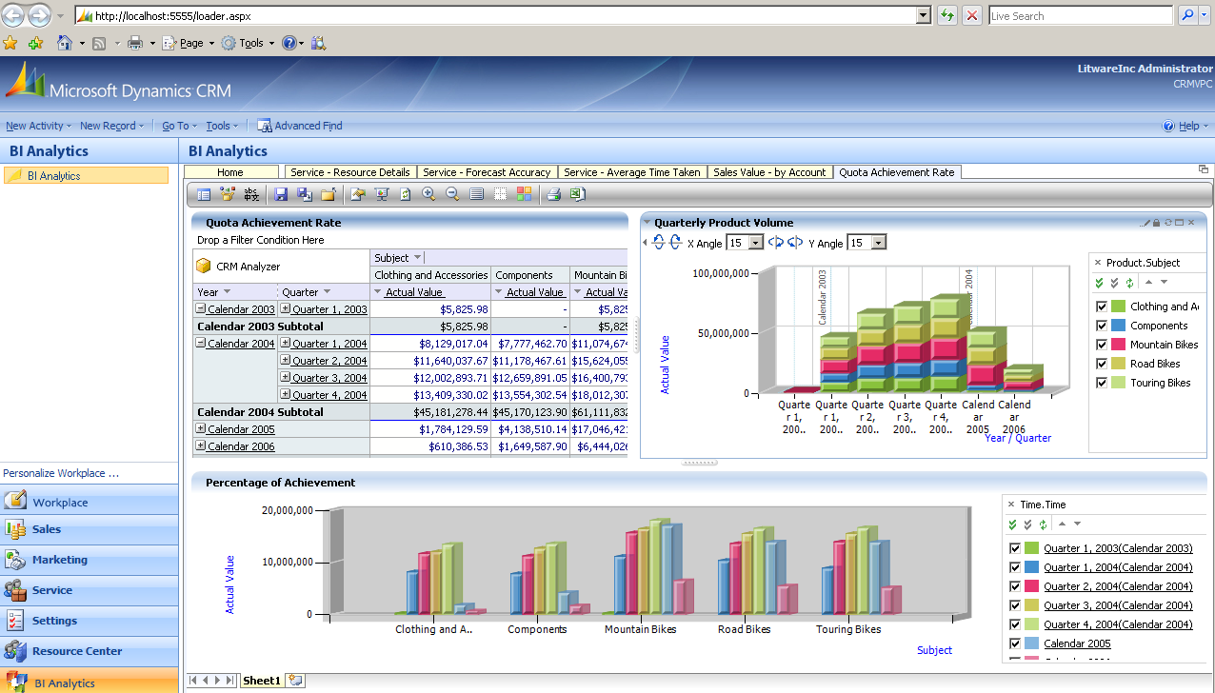
Task: Switch to Service - Forecast Accuracy tab
Action: [x=487, y=172]
